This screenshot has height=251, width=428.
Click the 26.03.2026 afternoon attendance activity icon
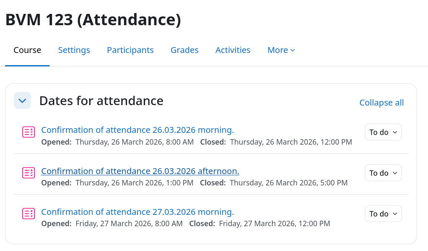pos(29,173)
